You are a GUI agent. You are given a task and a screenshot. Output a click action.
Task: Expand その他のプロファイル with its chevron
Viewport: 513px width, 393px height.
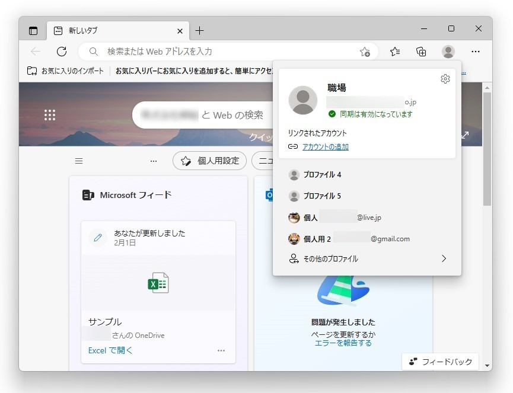pyautogui.click(x=444, y=258)
